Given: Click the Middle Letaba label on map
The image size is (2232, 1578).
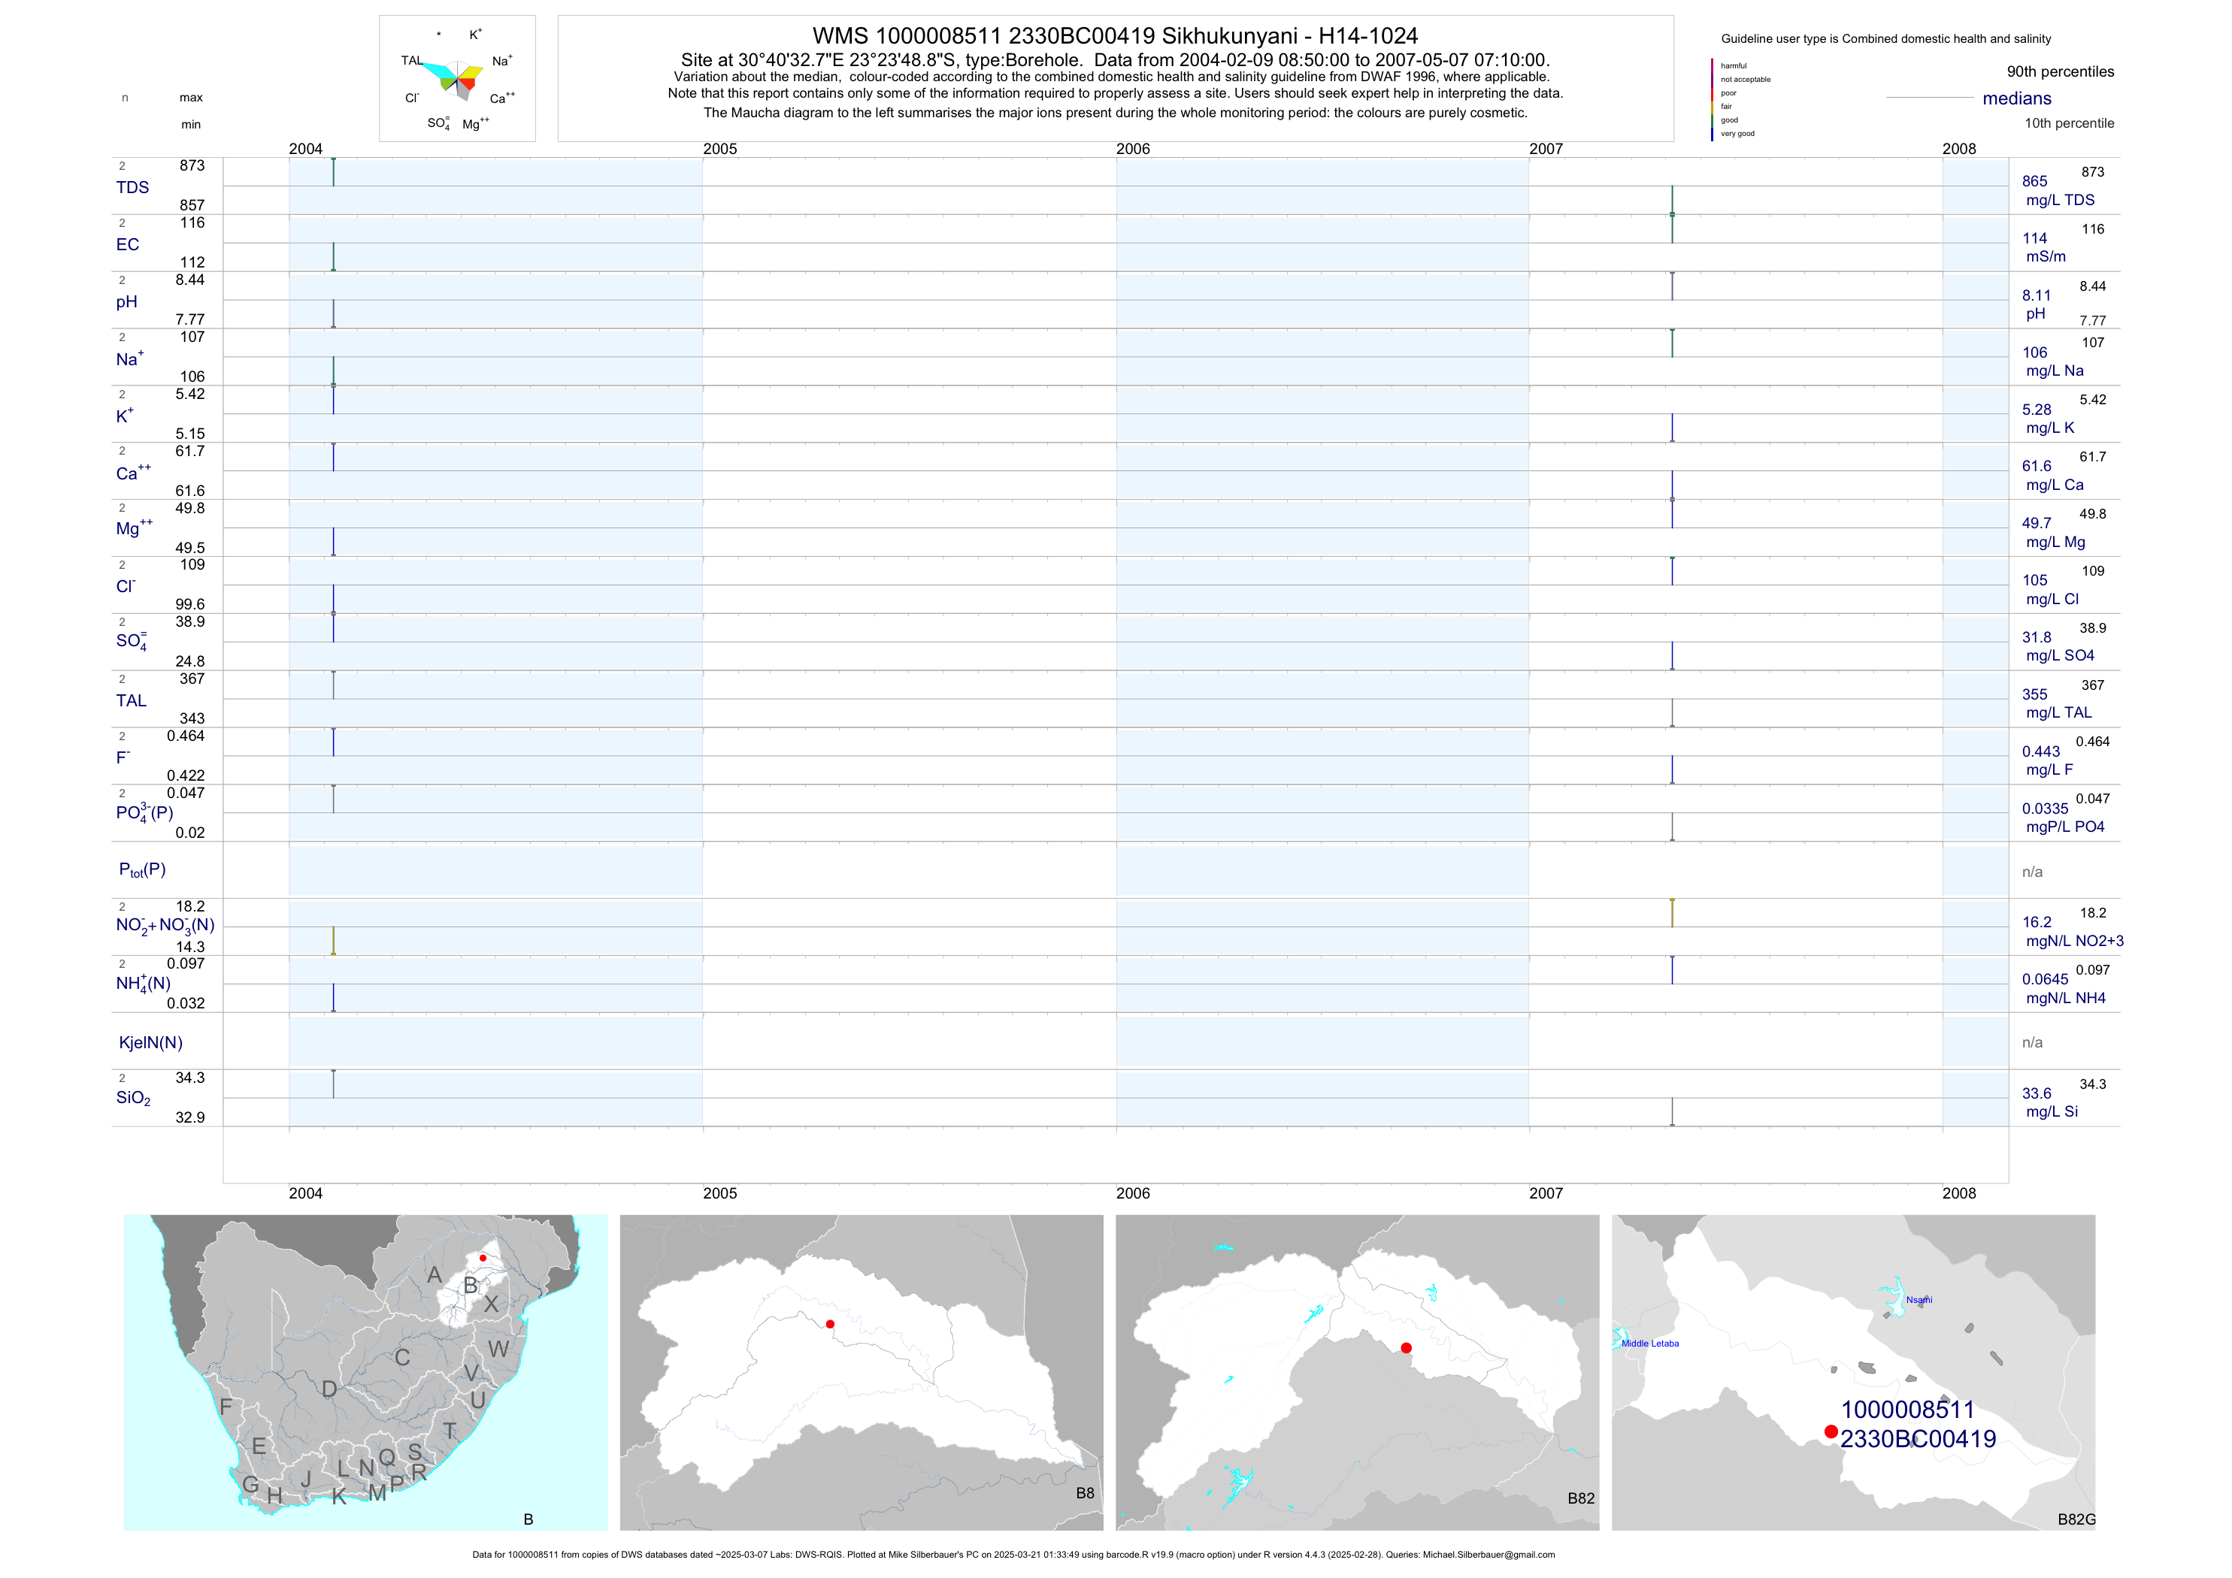Looking at the screenshot, I should pyautogui.click(x=1649, y=1344).
